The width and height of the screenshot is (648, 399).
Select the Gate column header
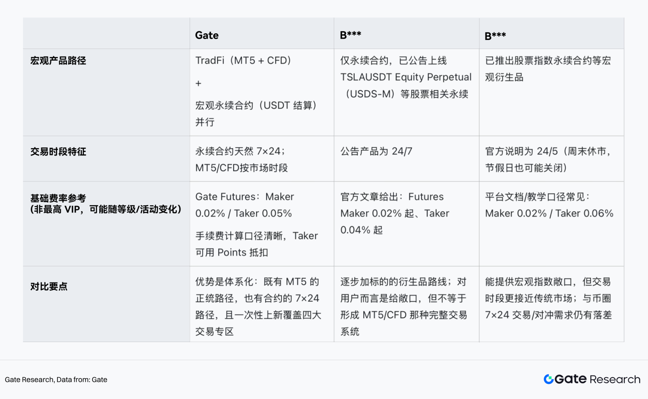tap(207, 35)
